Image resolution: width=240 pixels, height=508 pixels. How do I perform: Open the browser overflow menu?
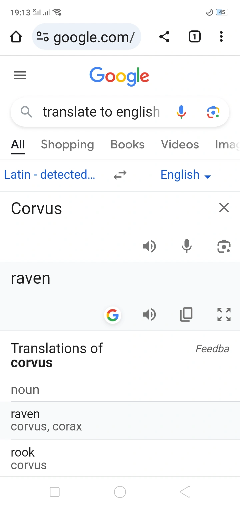221,37
